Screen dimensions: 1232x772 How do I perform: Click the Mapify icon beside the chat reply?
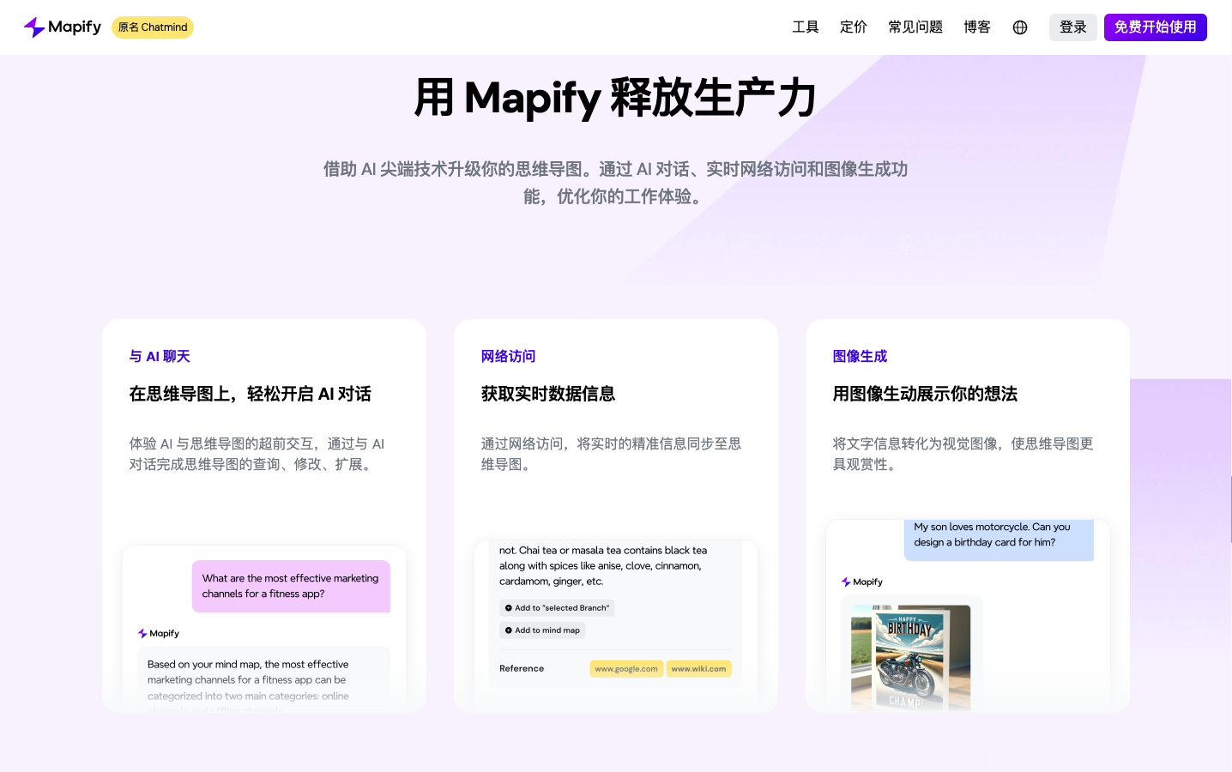pyautogui.click(x=142, y=633)
